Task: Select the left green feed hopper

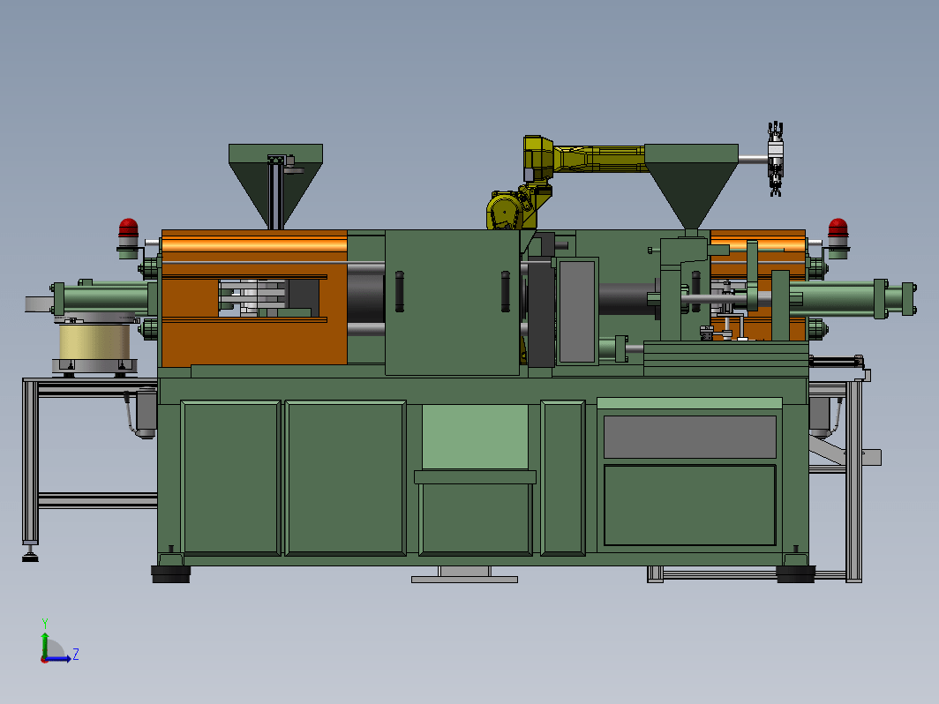Action: pos(275,186)
